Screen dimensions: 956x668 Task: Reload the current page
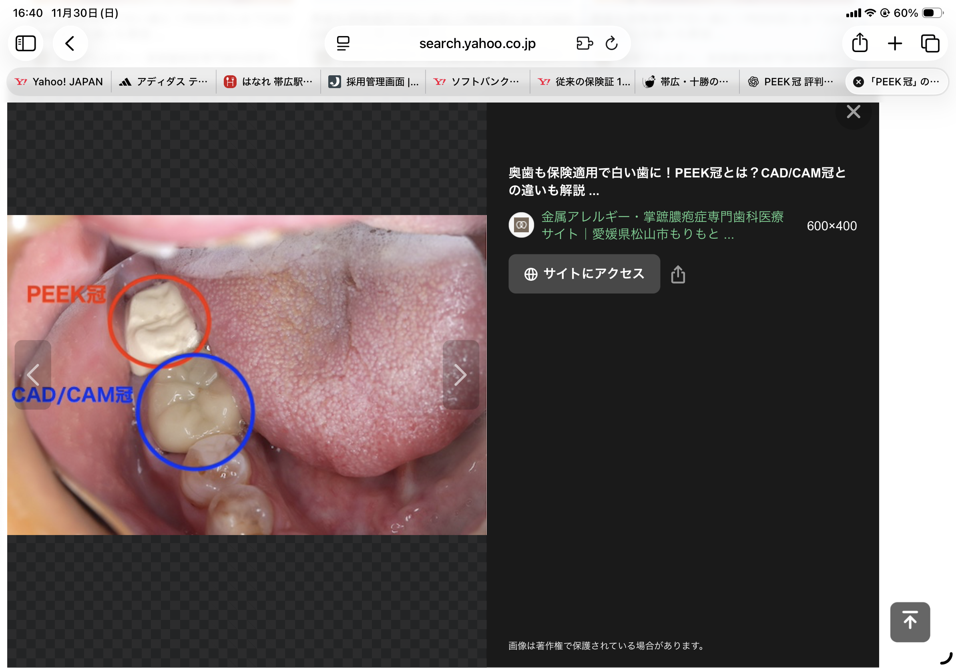click(x=611, y=43)
